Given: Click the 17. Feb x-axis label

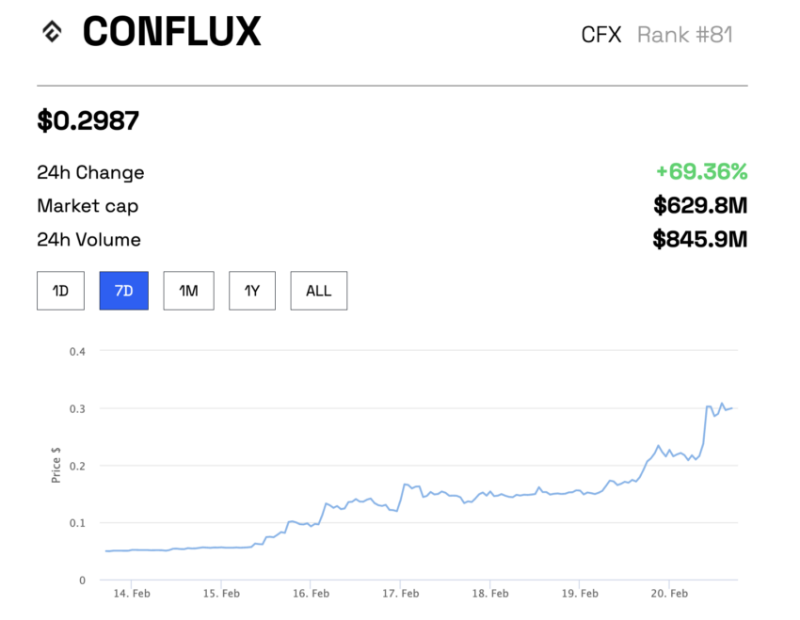Looking at the screenshot, I should point(400,594).
